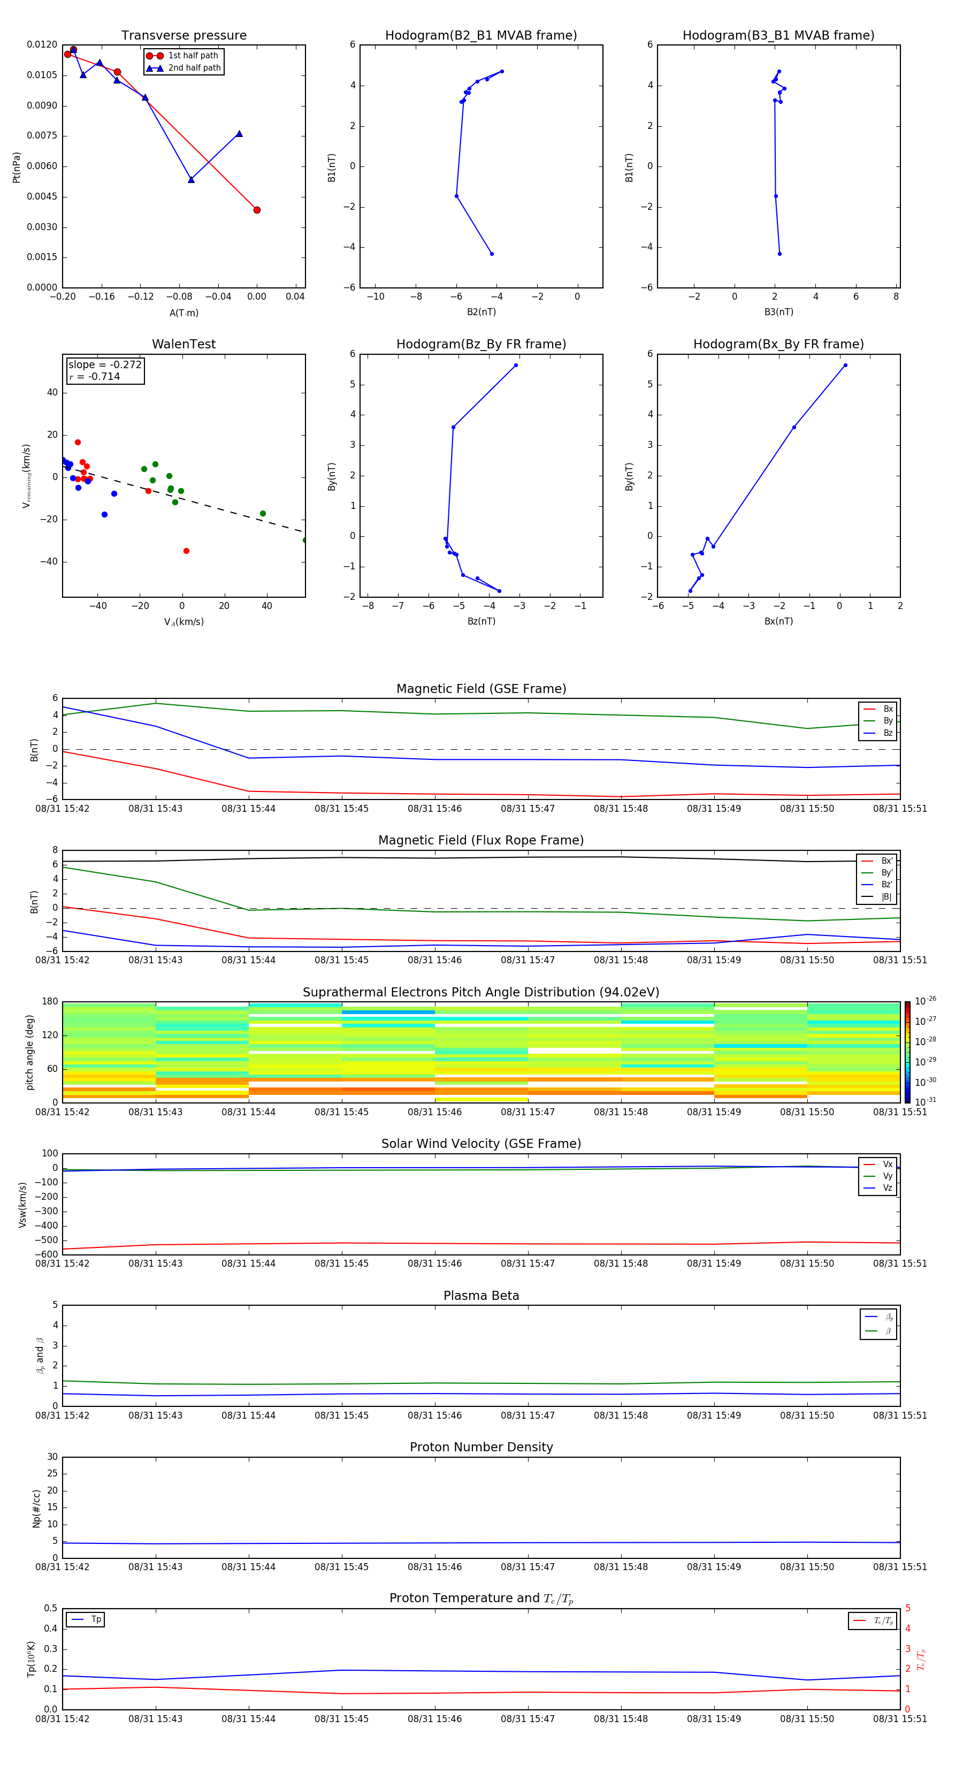
Task: Select the "1st half path" legend entry
Action: 183,56
